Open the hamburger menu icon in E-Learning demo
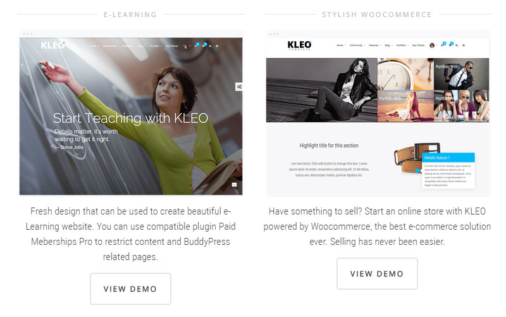506x317 pixels. [217, 46]
